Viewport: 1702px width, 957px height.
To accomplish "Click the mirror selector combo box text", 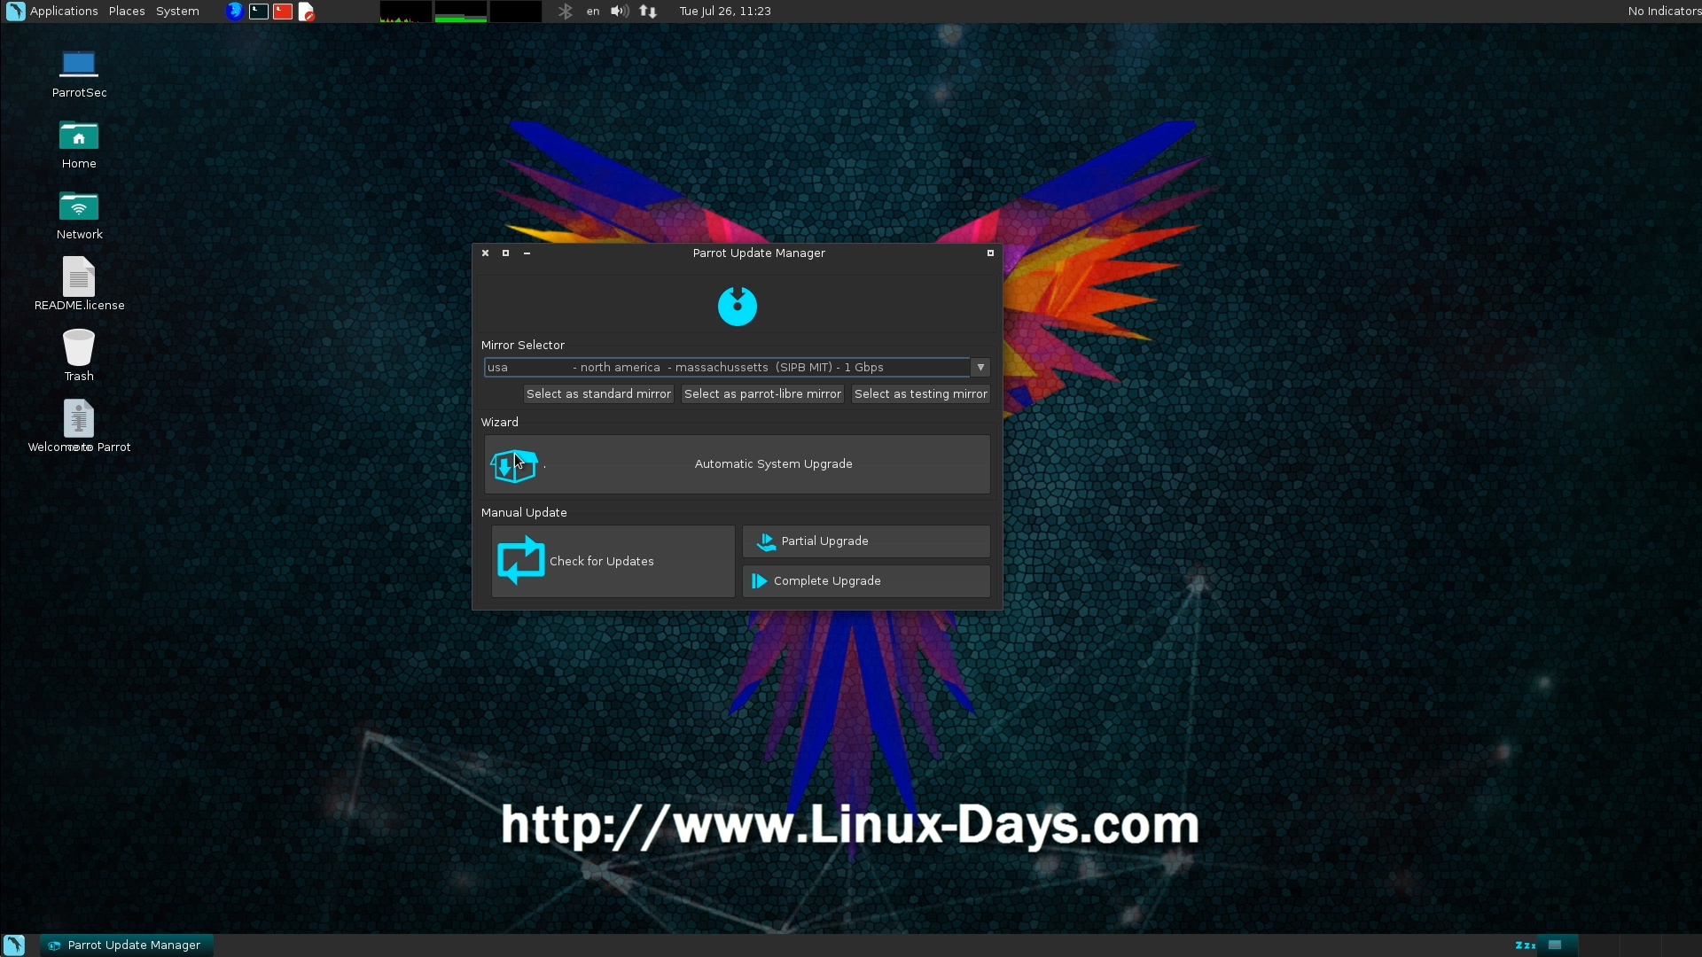I will point(727,368).
